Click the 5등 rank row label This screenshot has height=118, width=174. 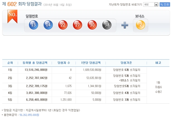[10, 100]
